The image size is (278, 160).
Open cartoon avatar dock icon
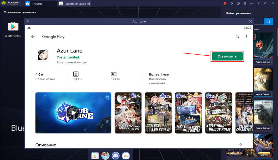point(105,156)
